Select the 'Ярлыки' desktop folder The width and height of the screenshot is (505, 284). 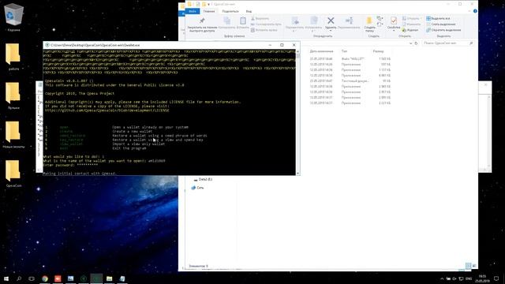click(13, 95)
